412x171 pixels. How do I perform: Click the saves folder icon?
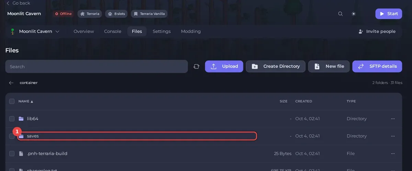pos(21,136)
